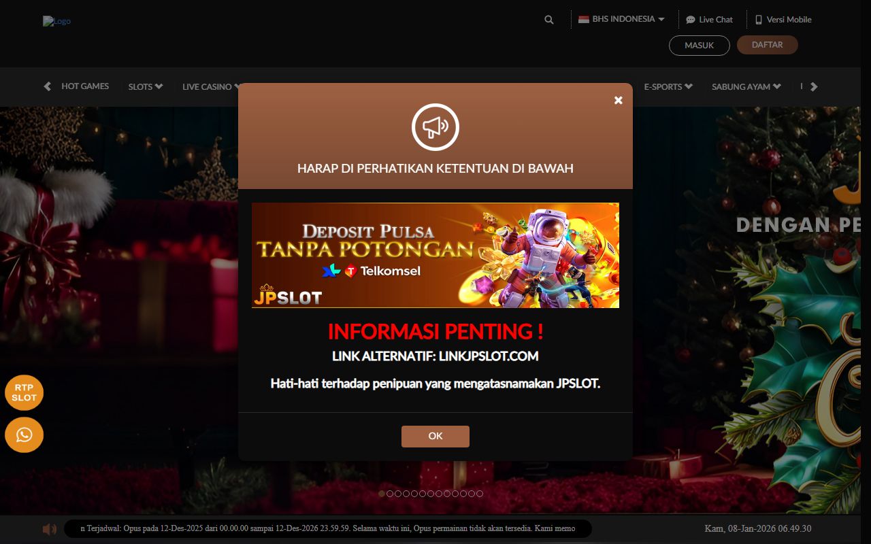The image size is (871, 544).
Task: Mute the announcement speaker icon
Action: click(x=50, y=529)
